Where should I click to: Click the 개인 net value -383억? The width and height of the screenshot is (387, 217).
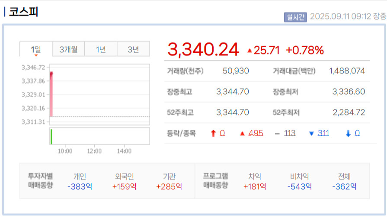coord(80,187)
